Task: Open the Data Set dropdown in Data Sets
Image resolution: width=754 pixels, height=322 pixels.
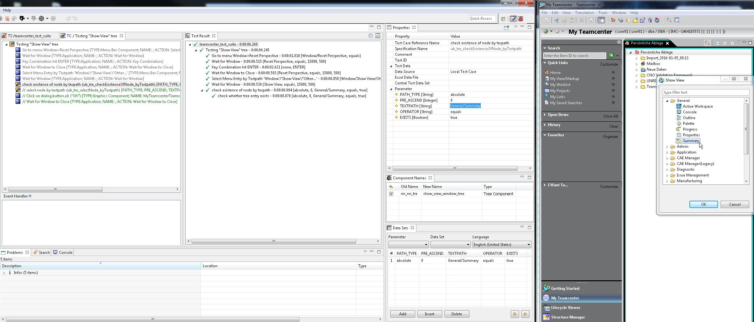Action: [450, 245]
